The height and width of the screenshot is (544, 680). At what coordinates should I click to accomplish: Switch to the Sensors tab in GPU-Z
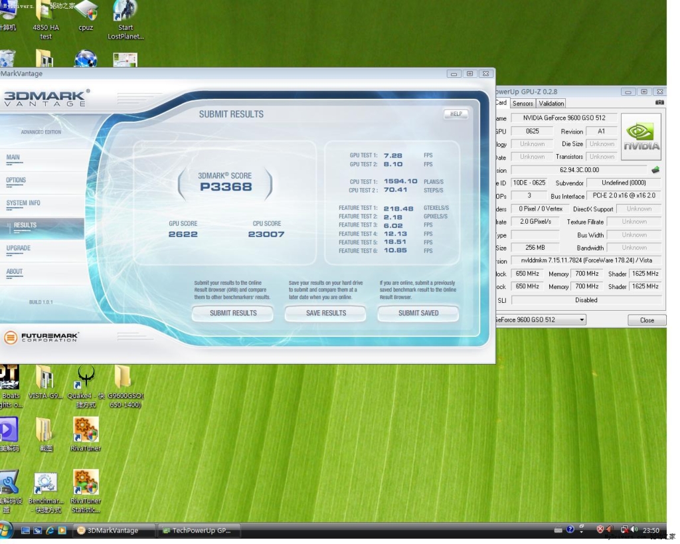pyautogui.click(x=523, y=103)
